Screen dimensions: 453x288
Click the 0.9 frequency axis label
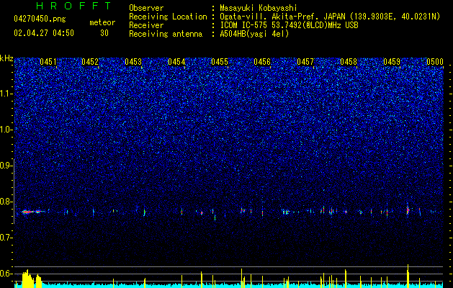click(x=6, y=166)
